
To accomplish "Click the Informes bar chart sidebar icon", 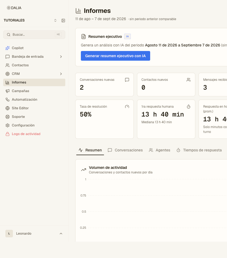I will point(8,82).
